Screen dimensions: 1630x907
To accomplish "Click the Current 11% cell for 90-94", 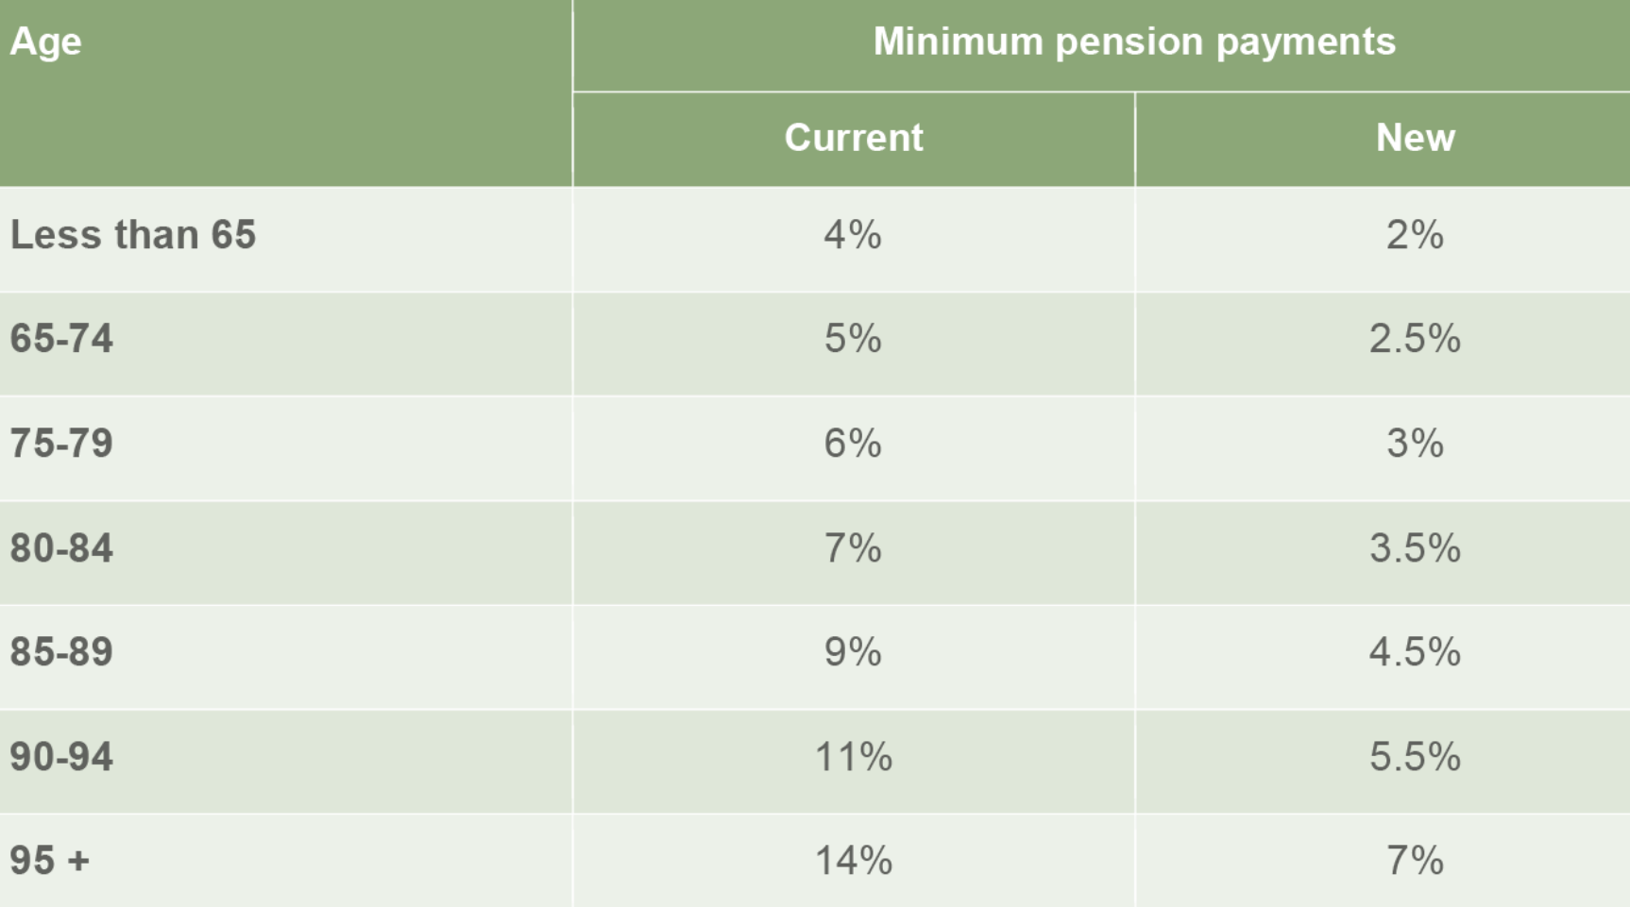I will click(853, 757).
